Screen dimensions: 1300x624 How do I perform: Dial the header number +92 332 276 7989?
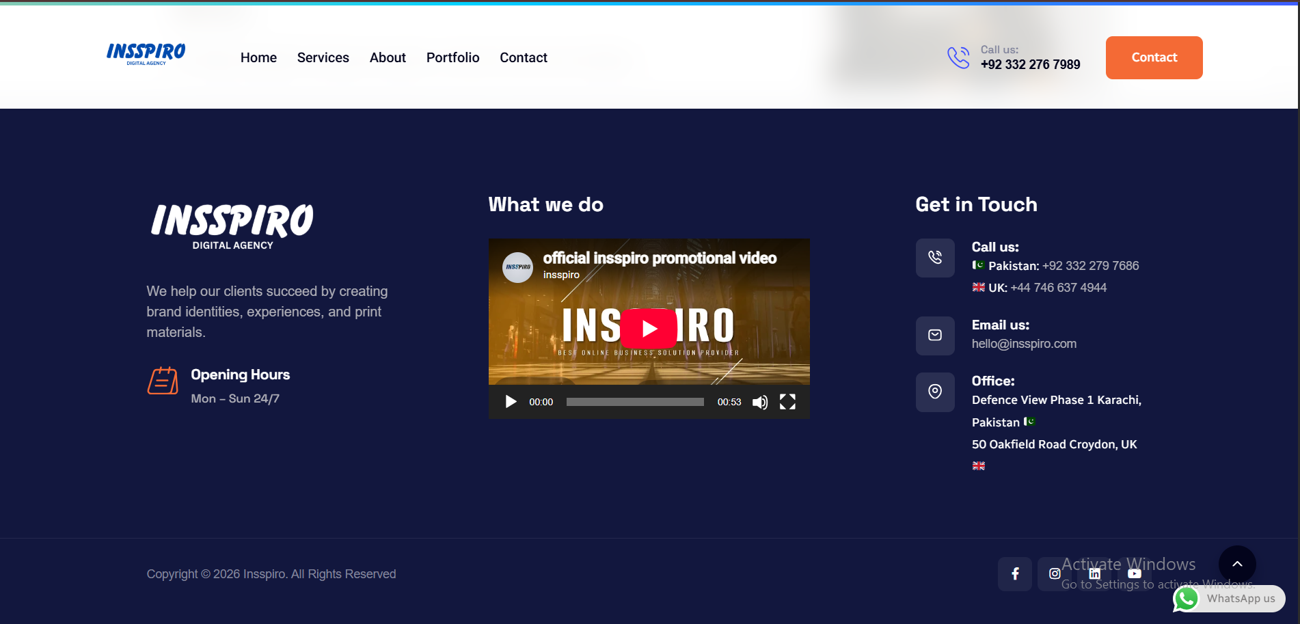point(1031,64)
